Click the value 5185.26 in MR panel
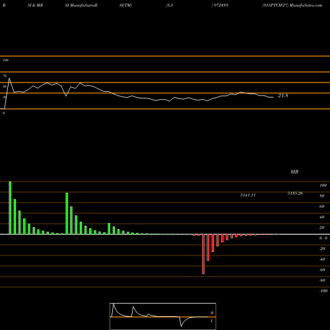 [x=295, y=193]
